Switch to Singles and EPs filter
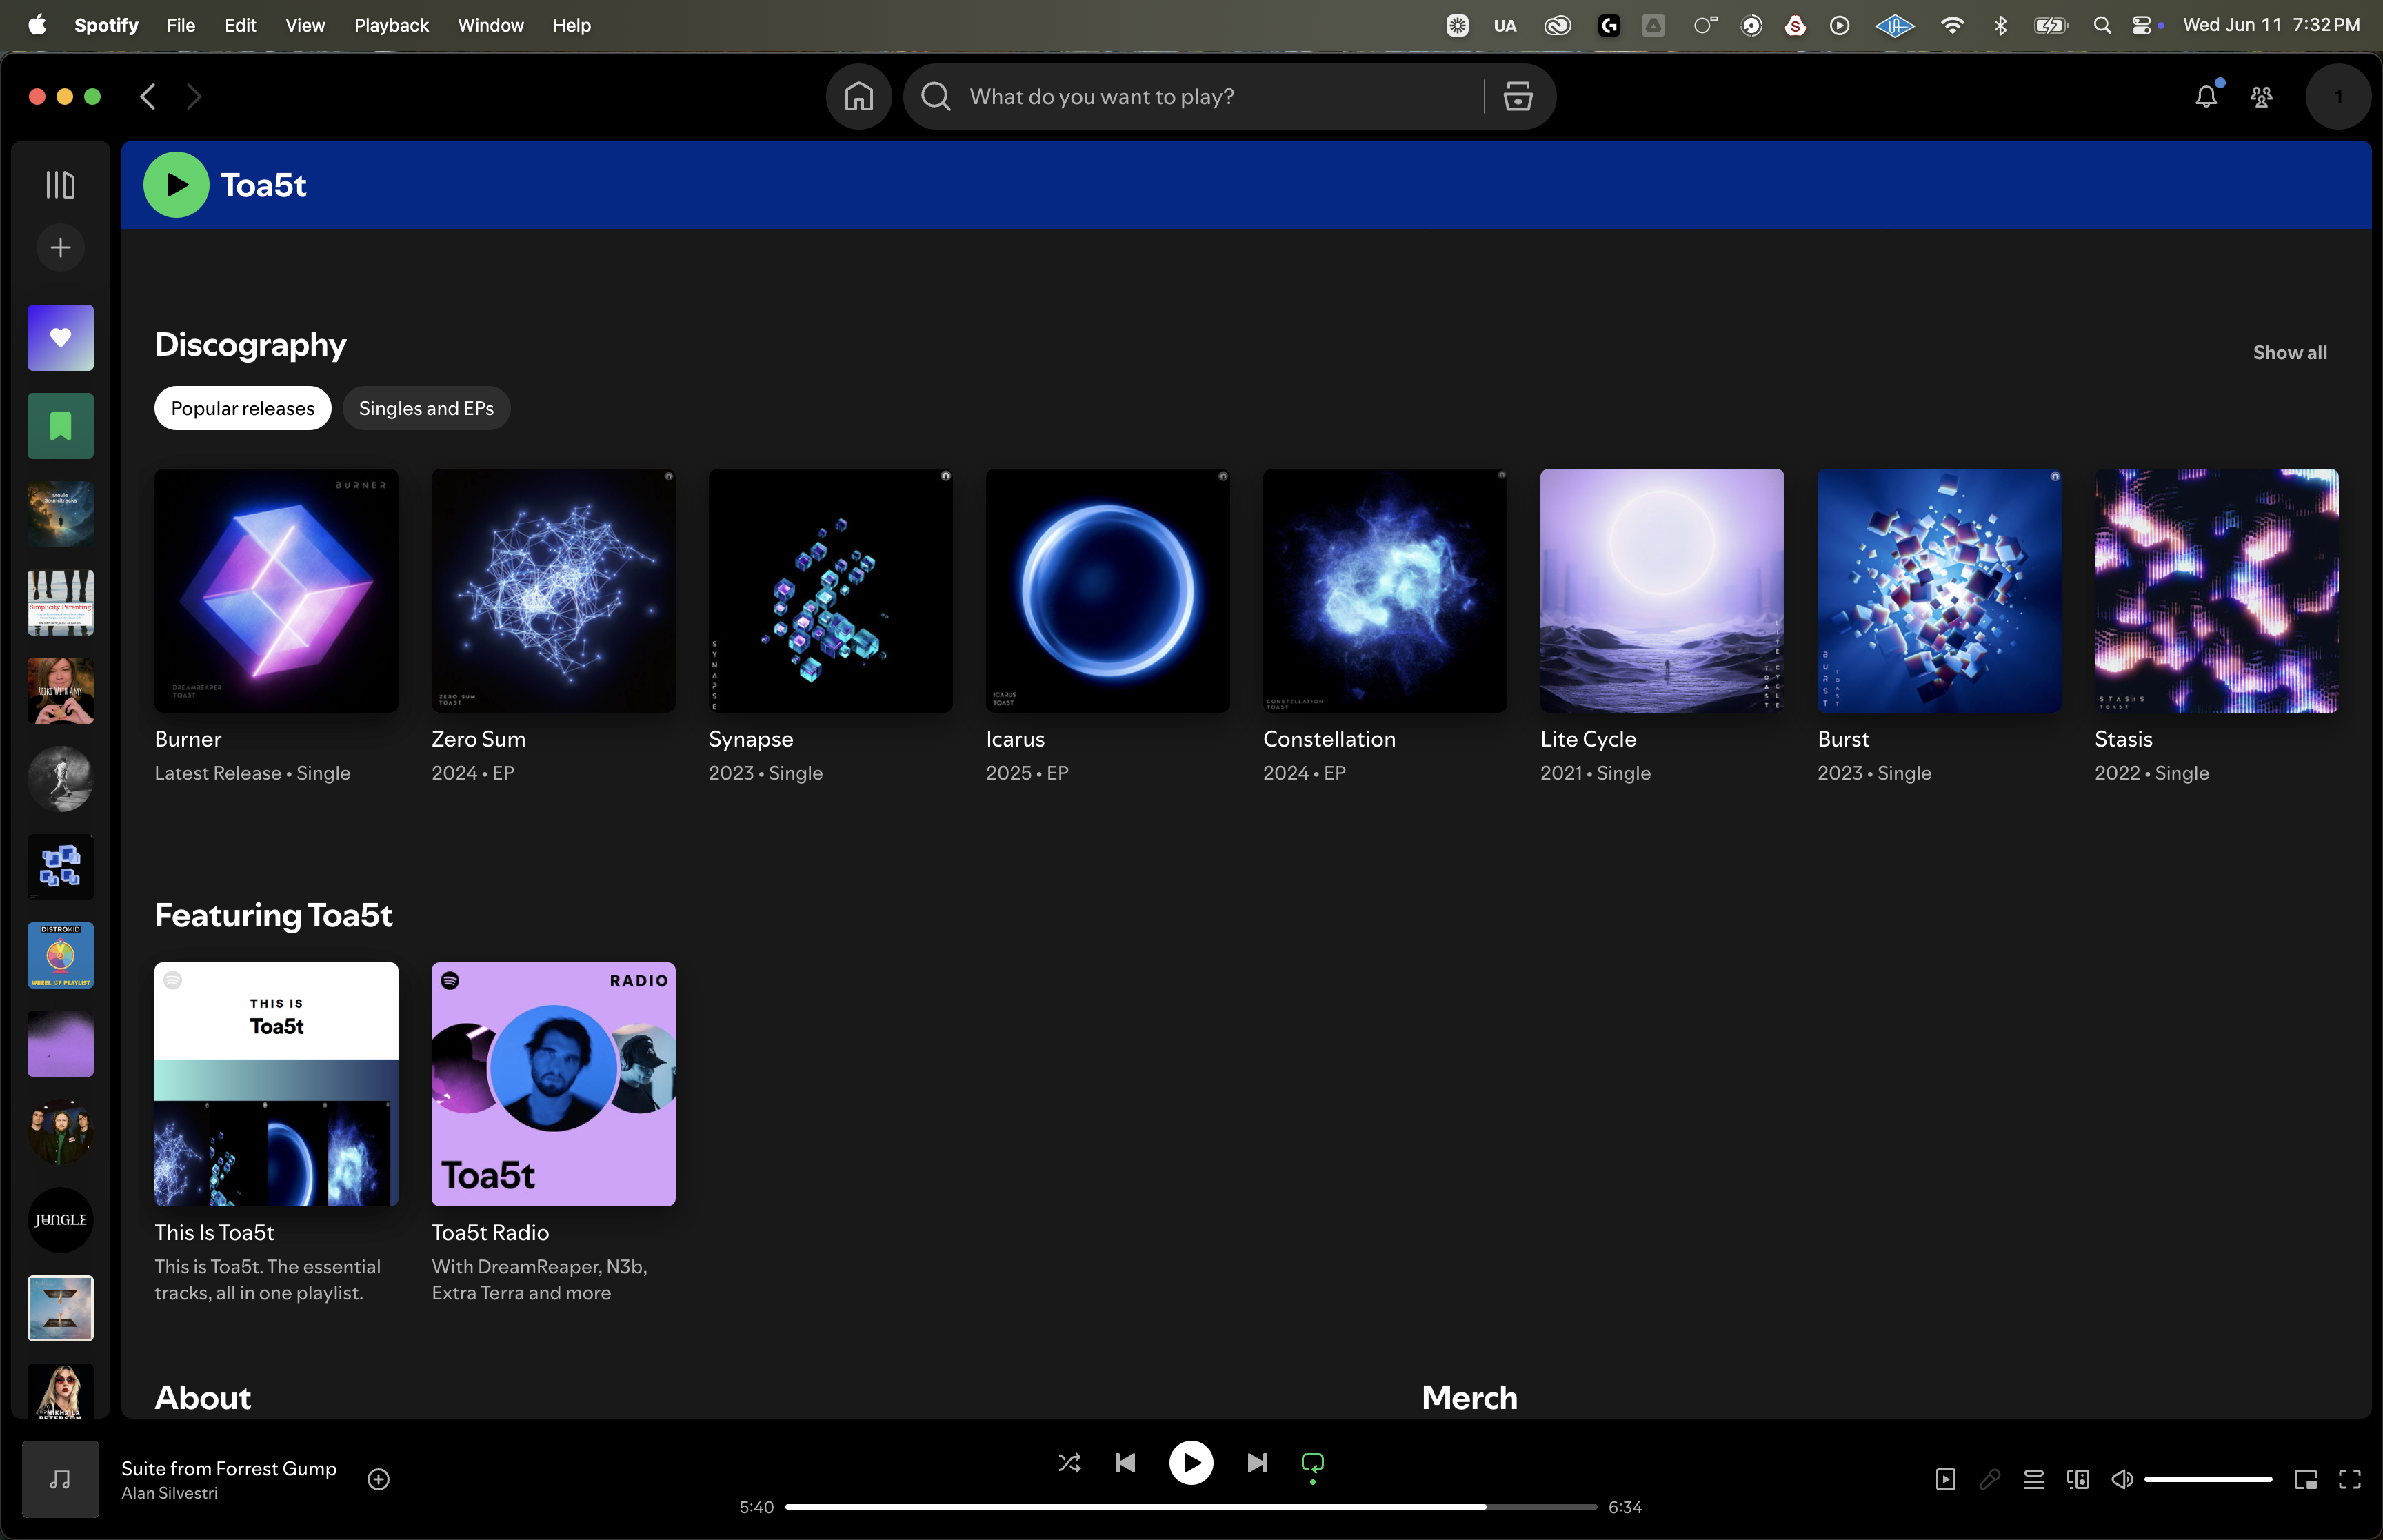2383x1540 pixels. (x=426, y=408)
